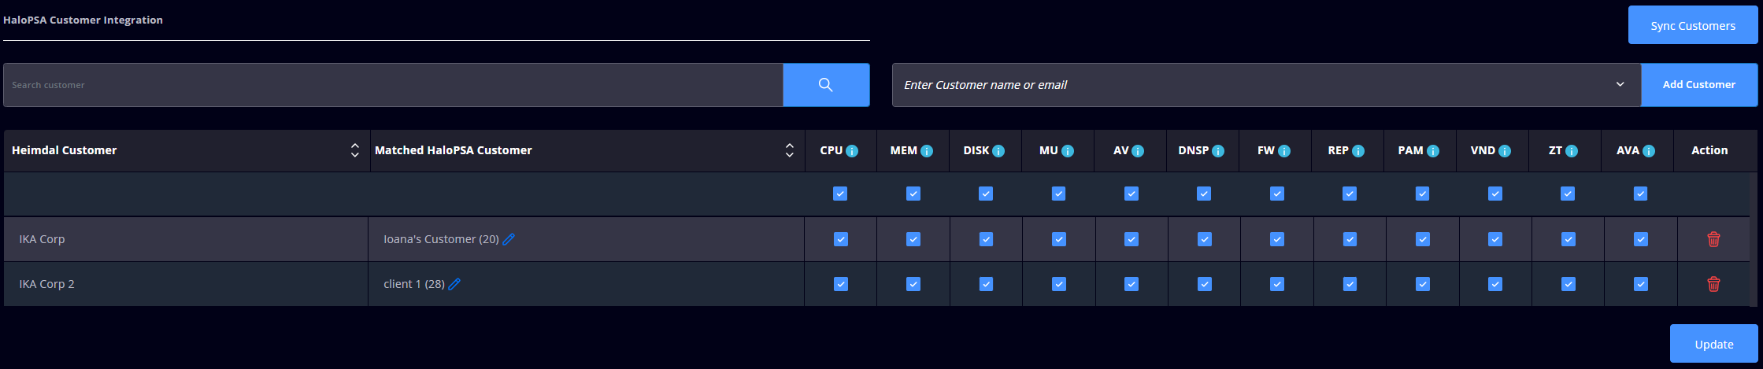Edit matched customer client 1 pencil icon
Image resolution: width=1763 pixels, height=369 pixels.
coord(454,284)
